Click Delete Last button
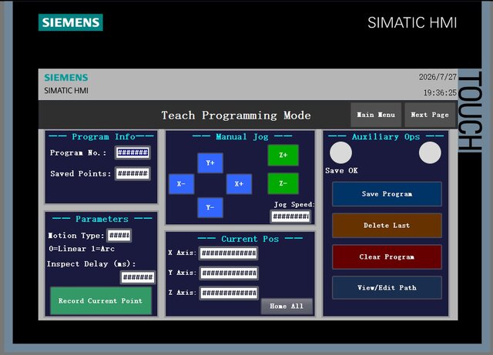Viewport: 493px width, 355px height. (387, 226)
